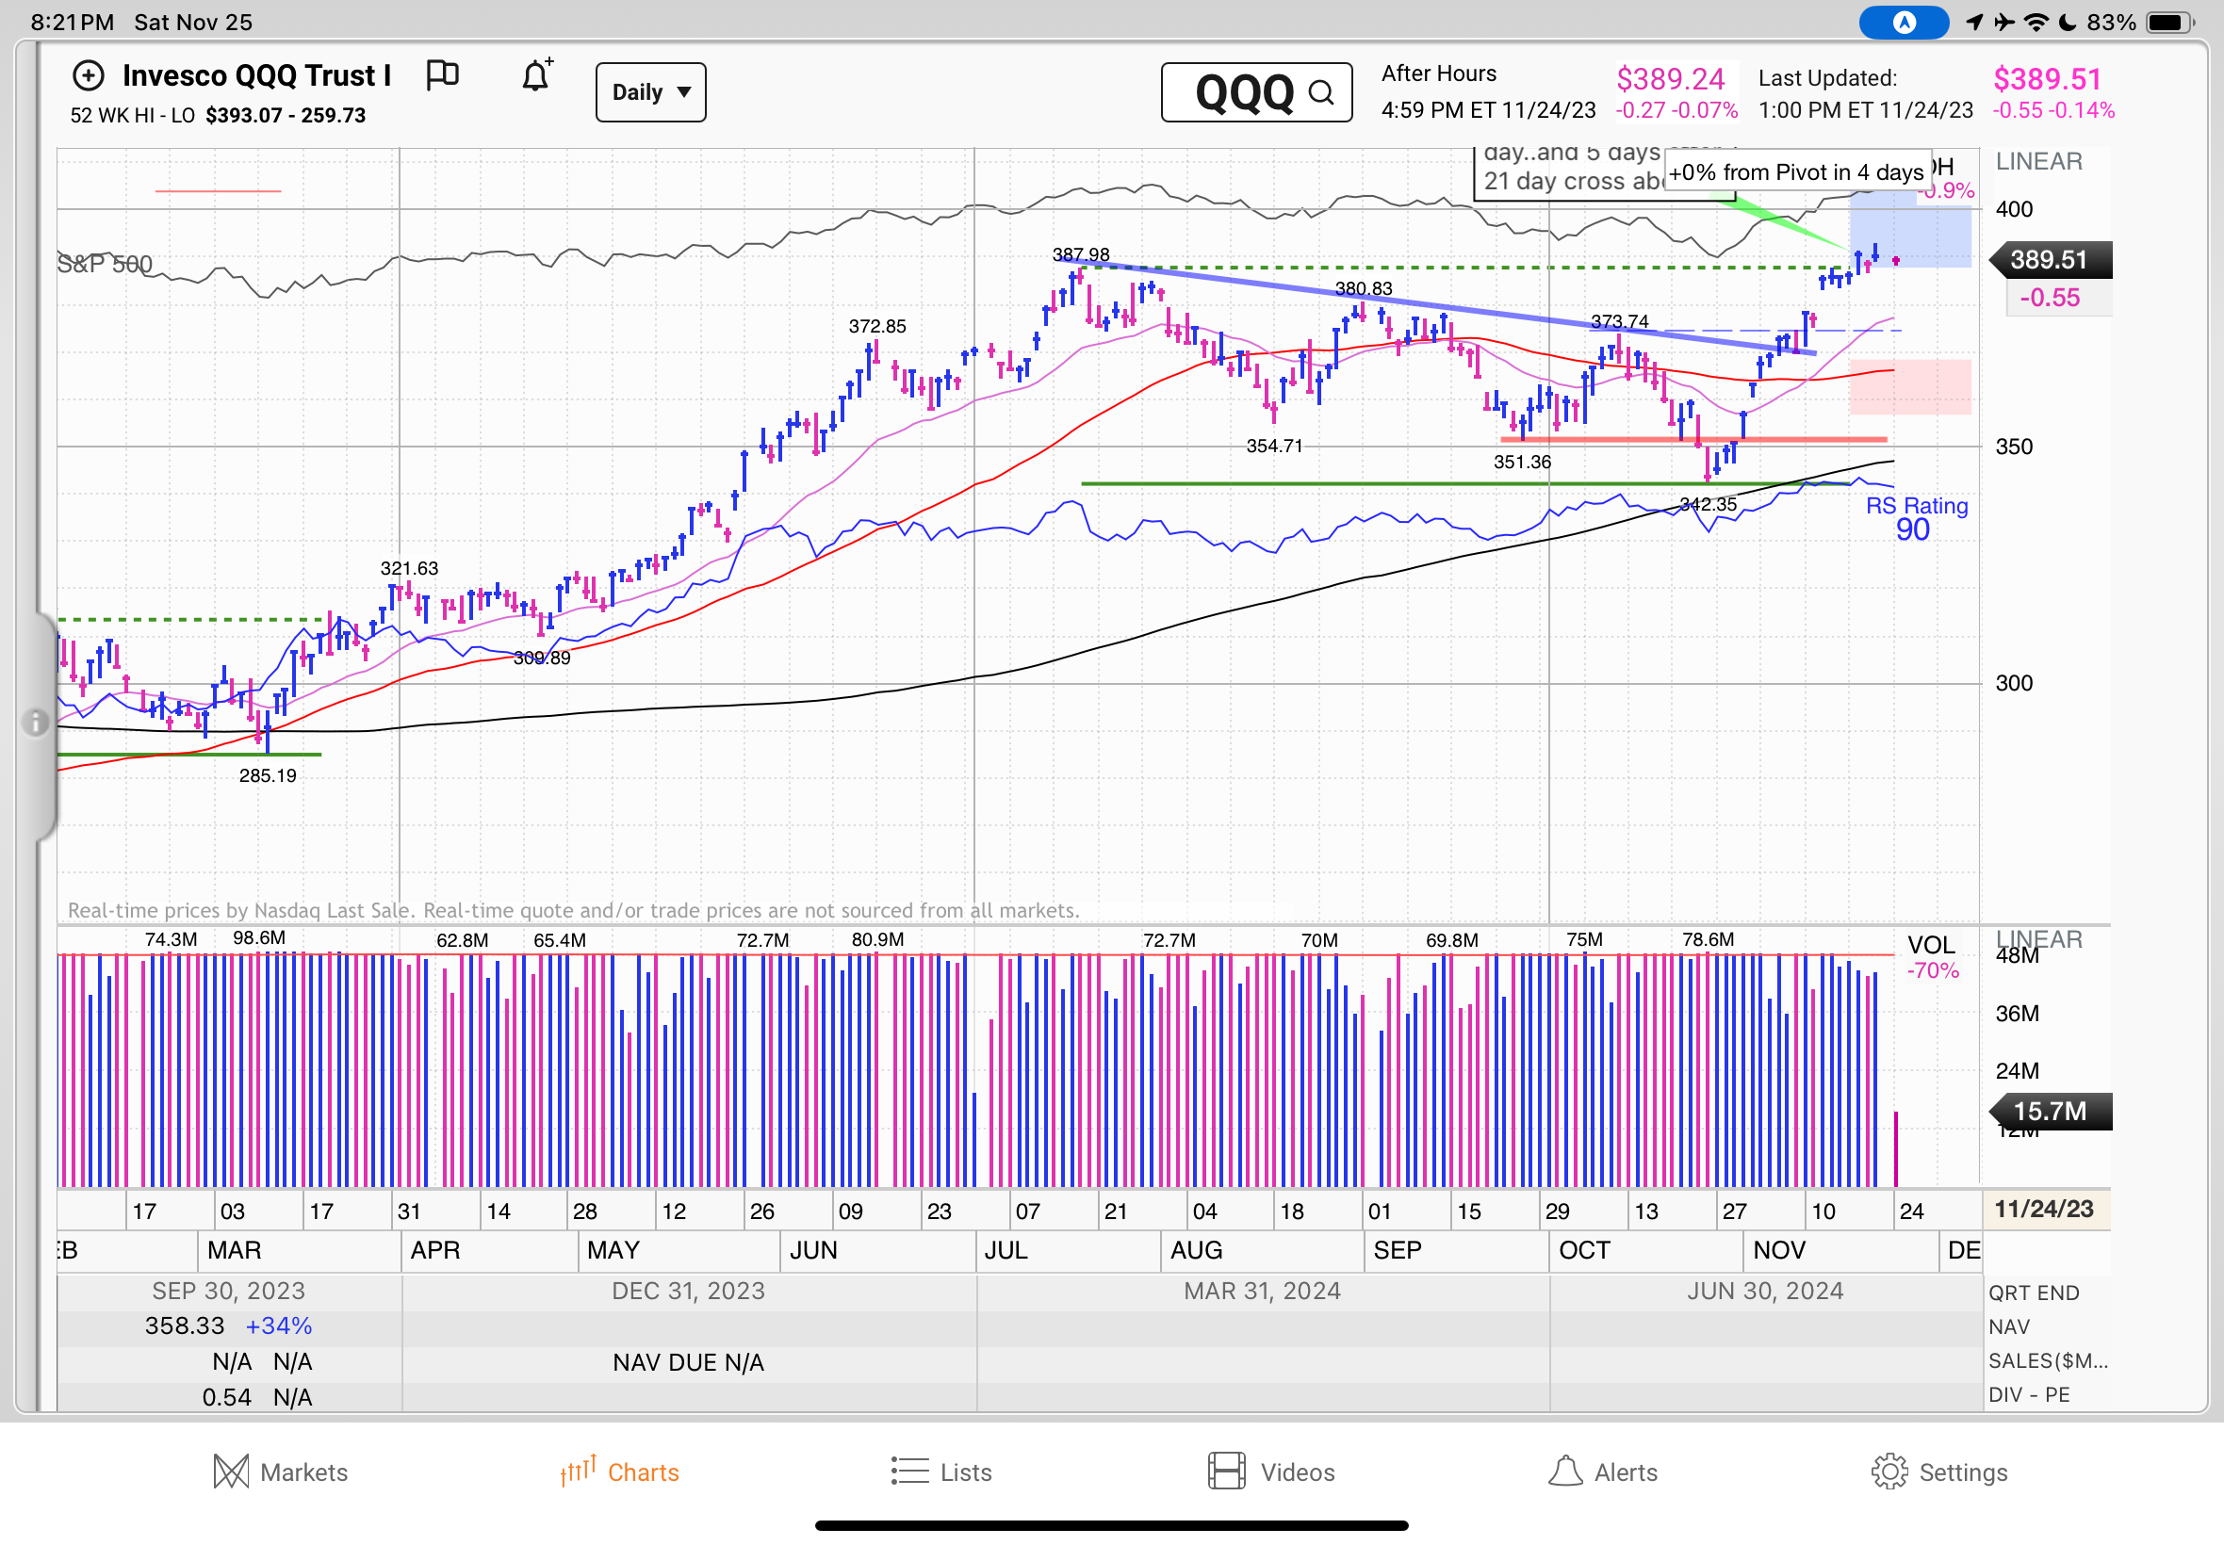
Task: Tap the magnifier search icon
Action: 1321,93
